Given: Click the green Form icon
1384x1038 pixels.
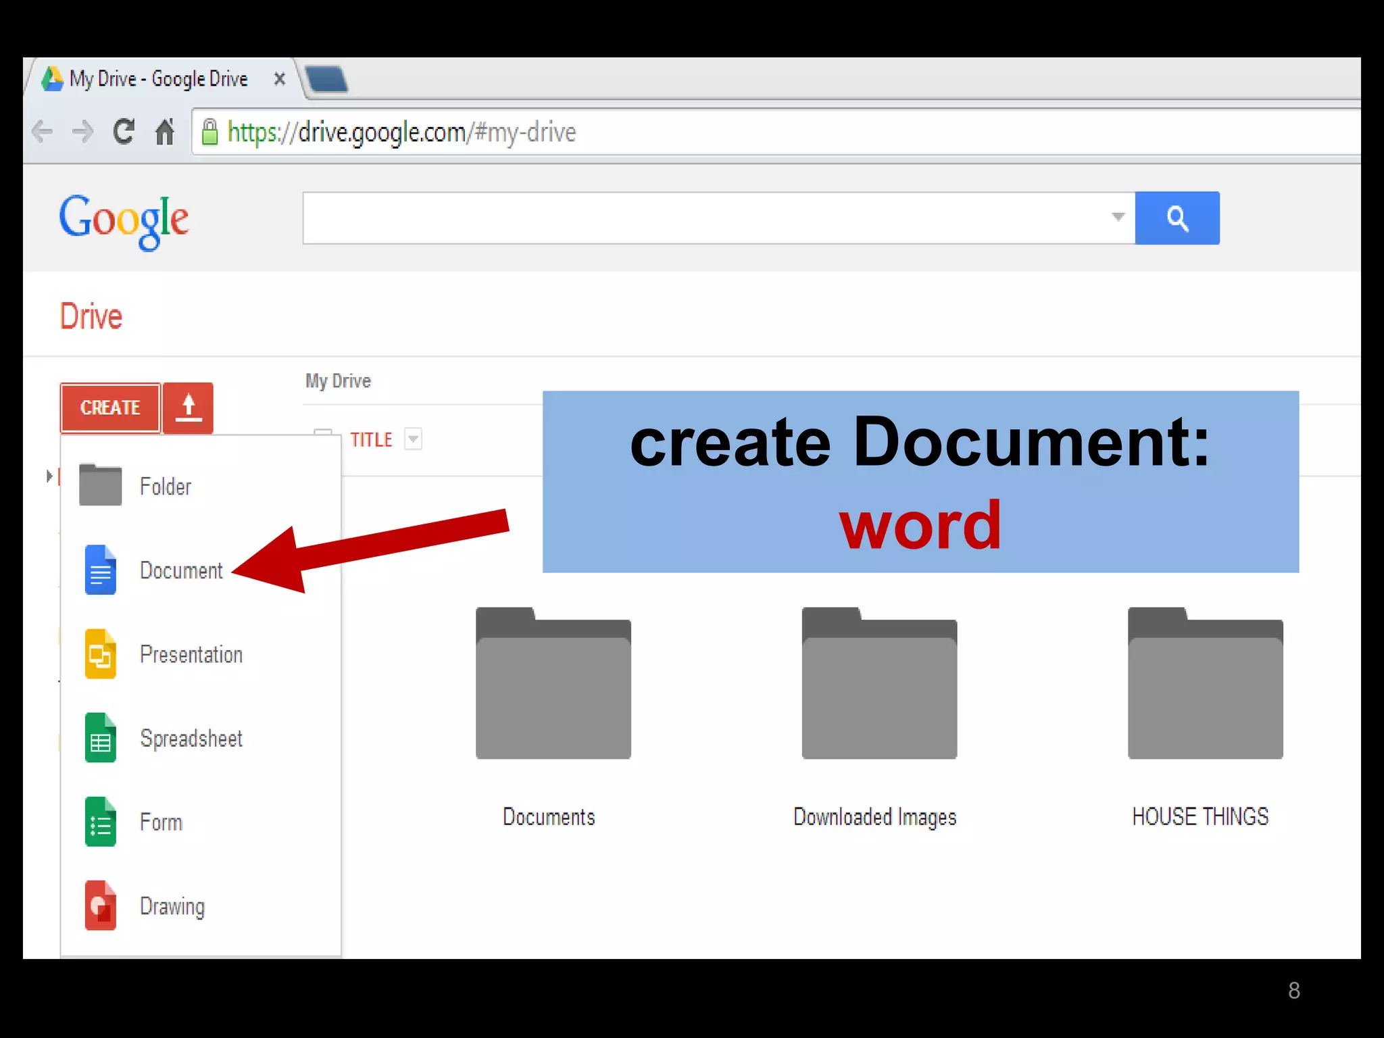Looking at the screenshot, I should tap(100, 822).
